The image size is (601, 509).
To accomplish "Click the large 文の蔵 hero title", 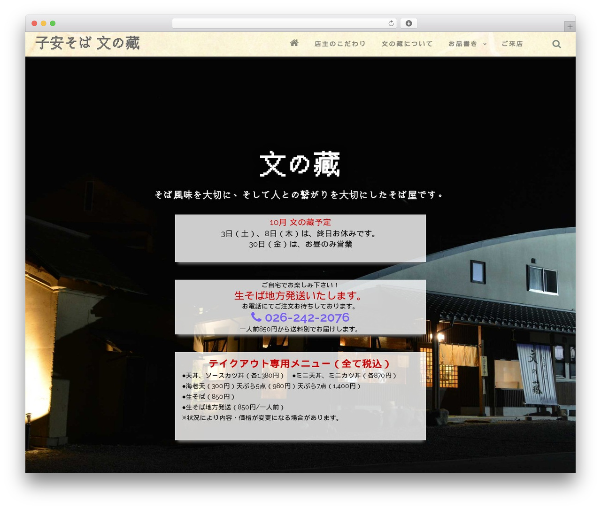I will [300, 164].
